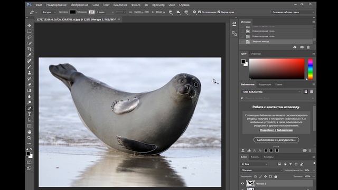Open the 'Фигура' tool mode dropdown
This screenshot has width=338, height=190.
[49, 12]
